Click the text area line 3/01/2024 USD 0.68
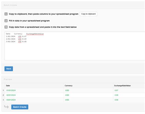 tap(16, 42)
